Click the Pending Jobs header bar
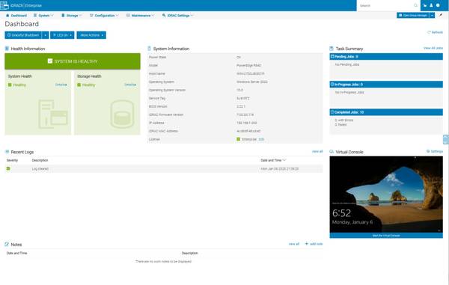The width and height of the screenshot is (449, 285). pos(386,57)
